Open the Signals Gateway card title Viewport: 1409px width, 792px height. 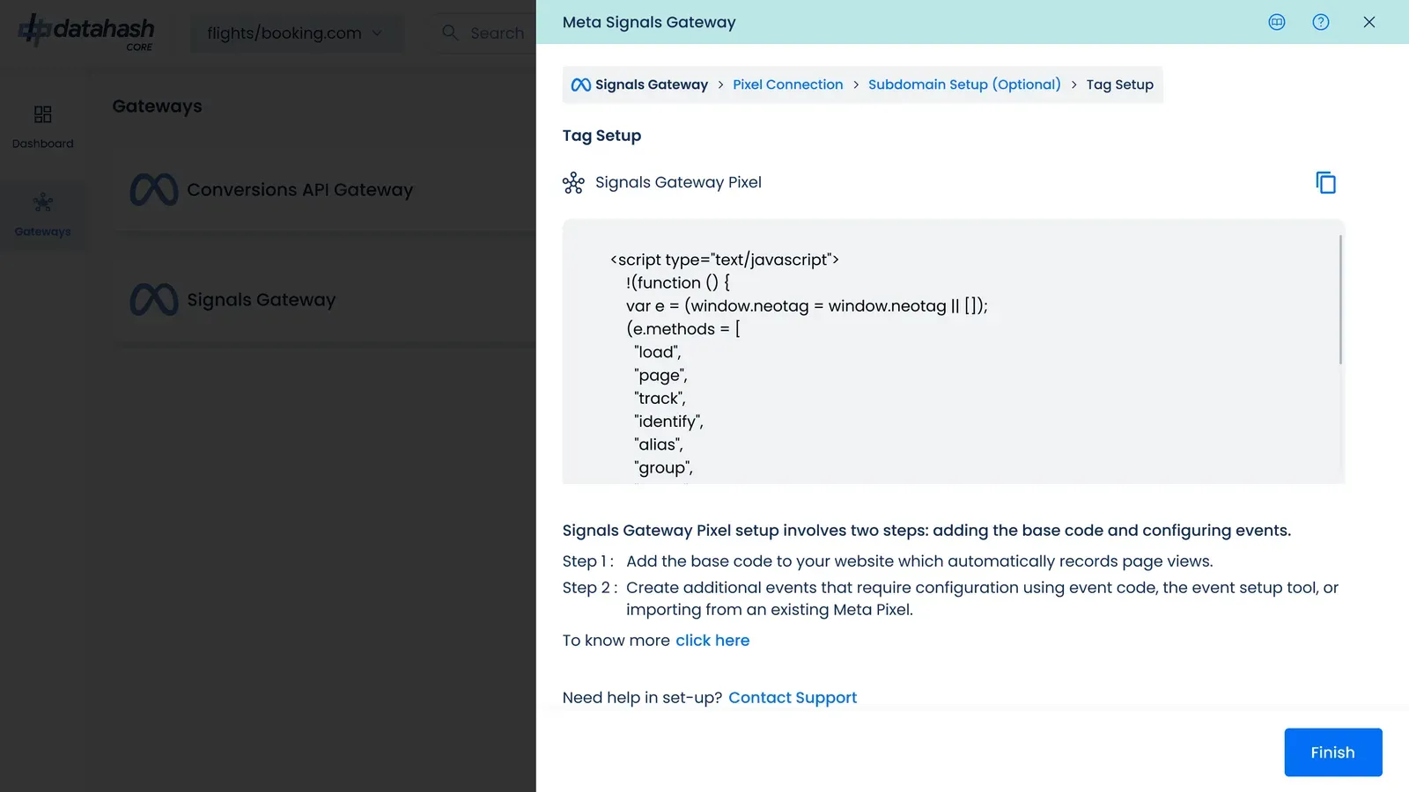point(262,300)
